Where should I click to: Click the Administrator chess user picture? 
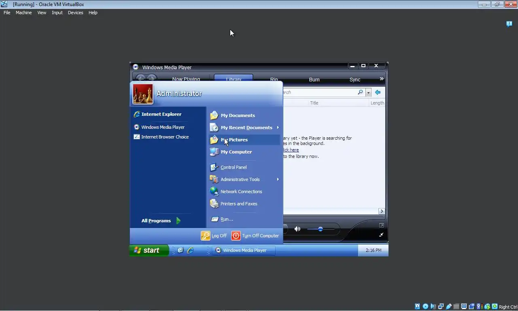click(x=143, y=94)
